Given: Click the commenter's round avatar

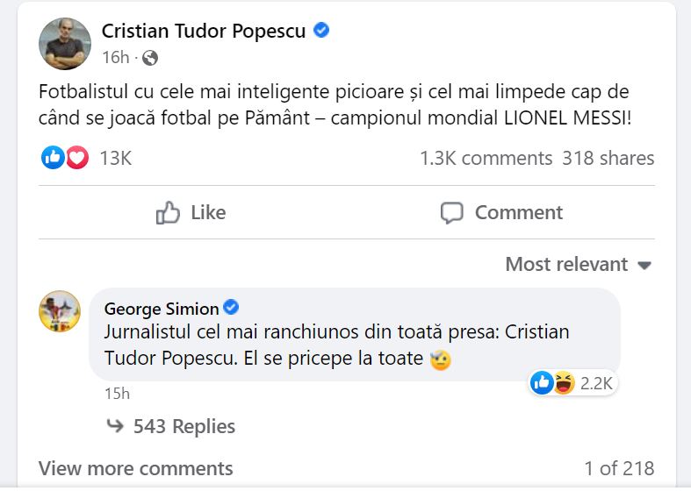Looking at the screenshot, I should (60, 310).
